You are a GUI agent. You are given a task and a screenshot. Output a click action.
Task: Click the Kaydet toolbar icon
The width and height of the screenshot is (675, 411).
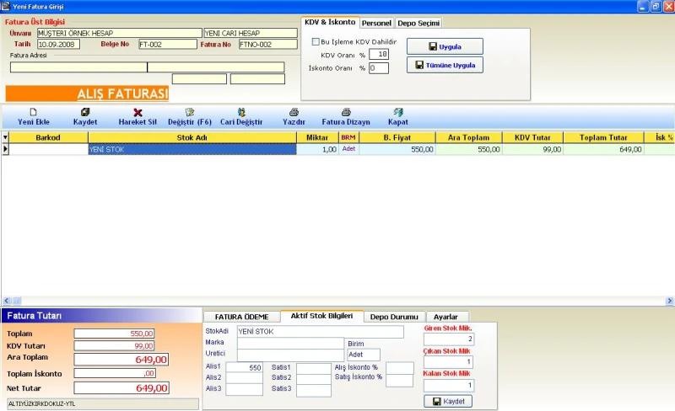pyautogui.click(x=85, y=112)
